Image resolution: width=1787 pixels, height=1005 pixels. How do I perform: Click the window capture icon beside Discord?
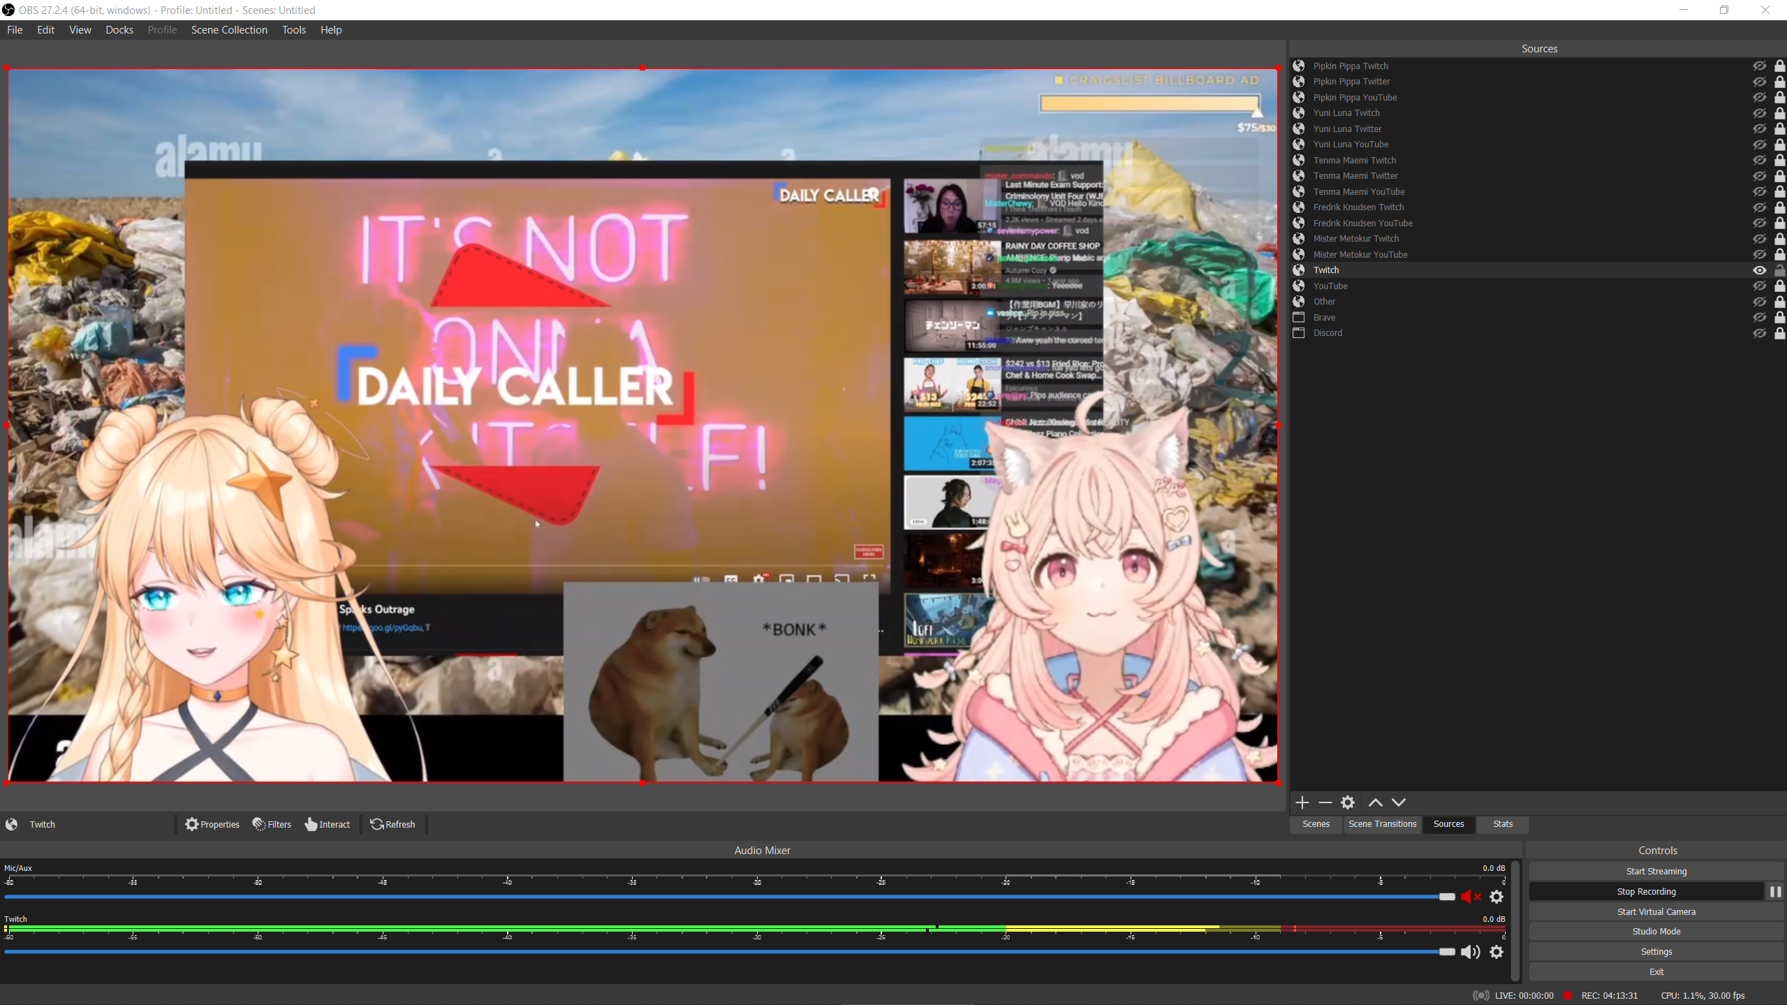(x=1299, y=333)
